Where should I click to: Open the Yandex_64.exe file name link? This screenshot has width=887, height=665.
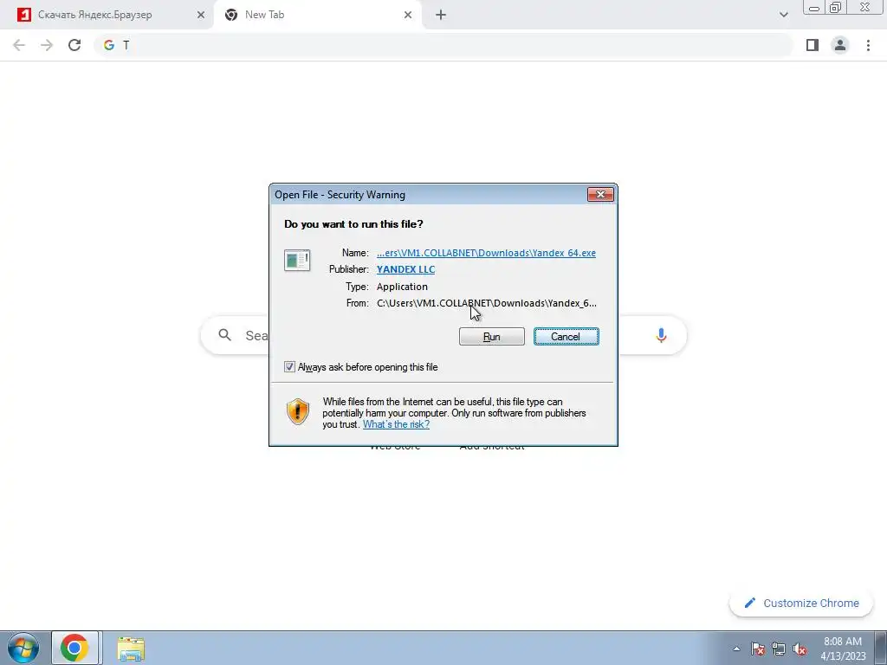coord(486,253)
